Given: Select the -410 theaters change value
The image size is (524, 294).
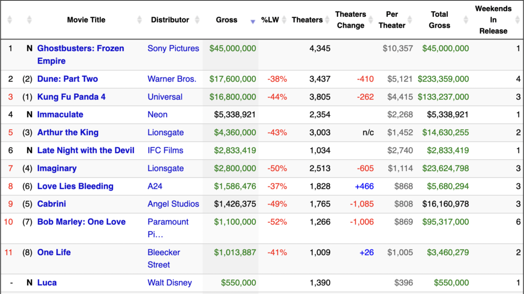Looking at the screenshot, I should 365,79.
